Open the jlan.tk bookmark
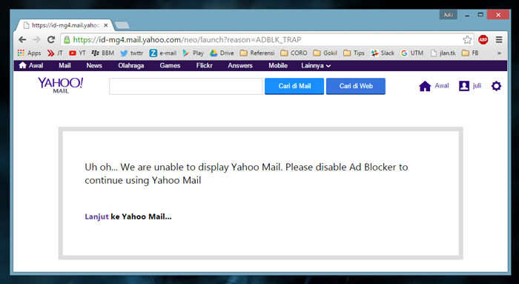The image size is (519, 284). [x=443, y=53]
